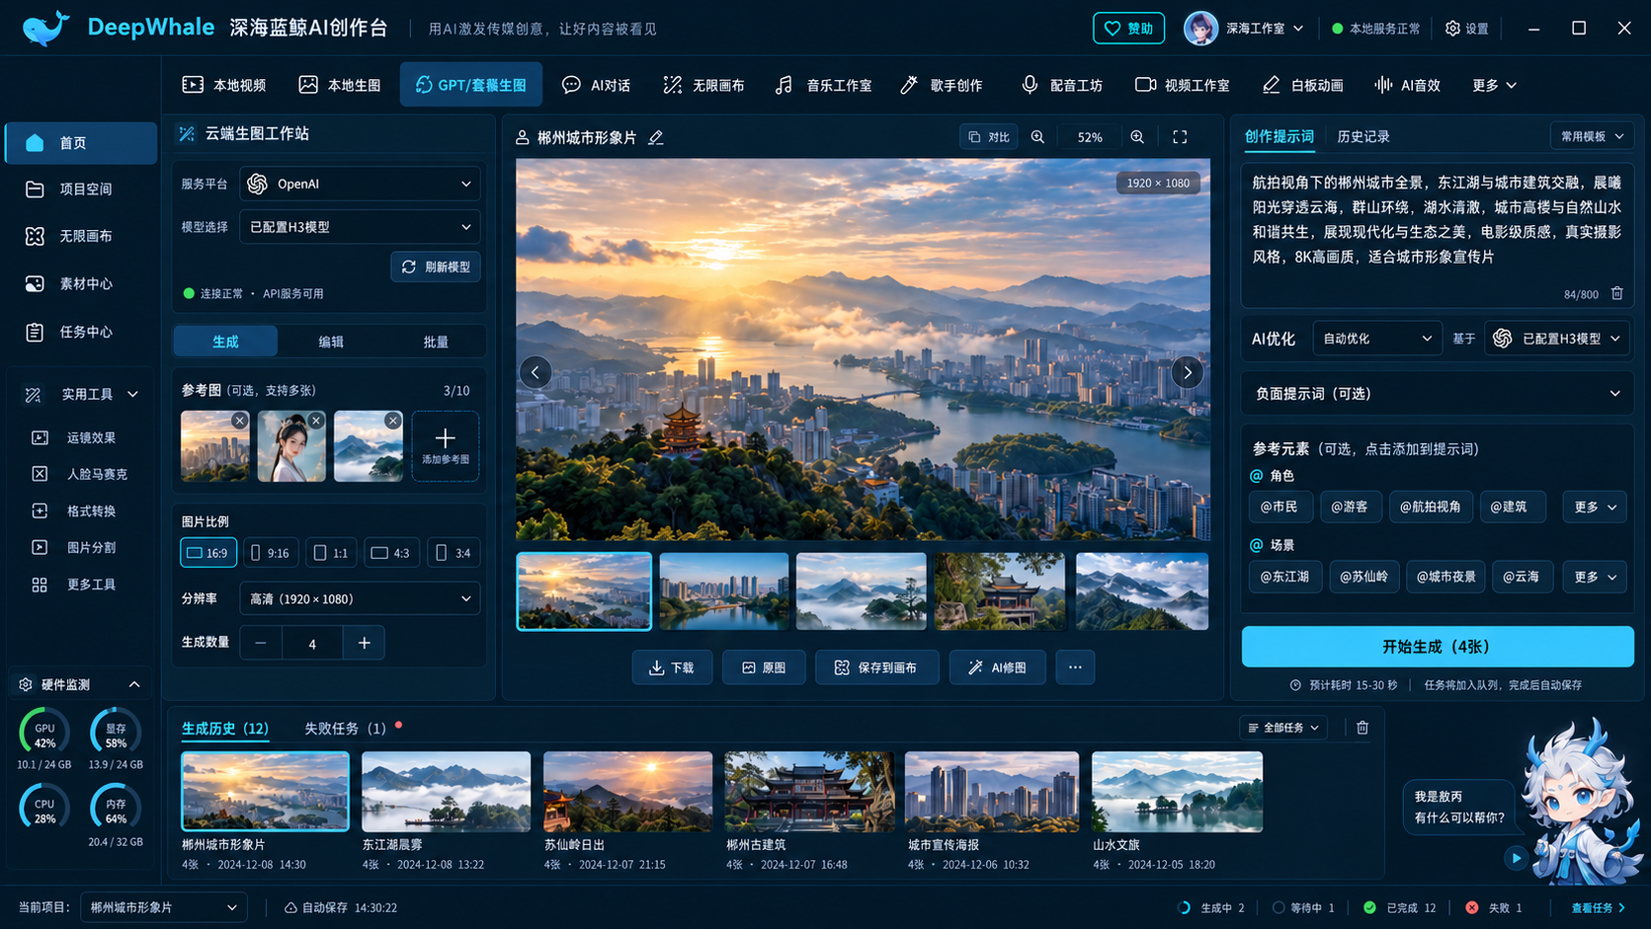Select the 9:16 aspect ratio
Viewport: 1651px width, 929px height.
(270, 553)
